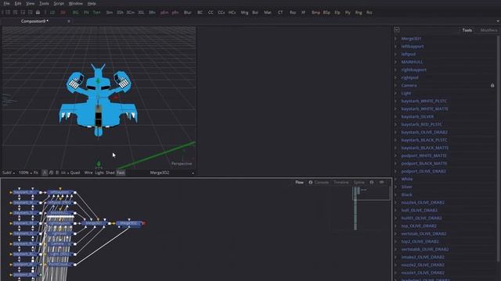Click the HCv hue curves toolbar shortcut
The height and width of the screenshot is (281, 501).
pyautogui.click(x=232, y=12)
